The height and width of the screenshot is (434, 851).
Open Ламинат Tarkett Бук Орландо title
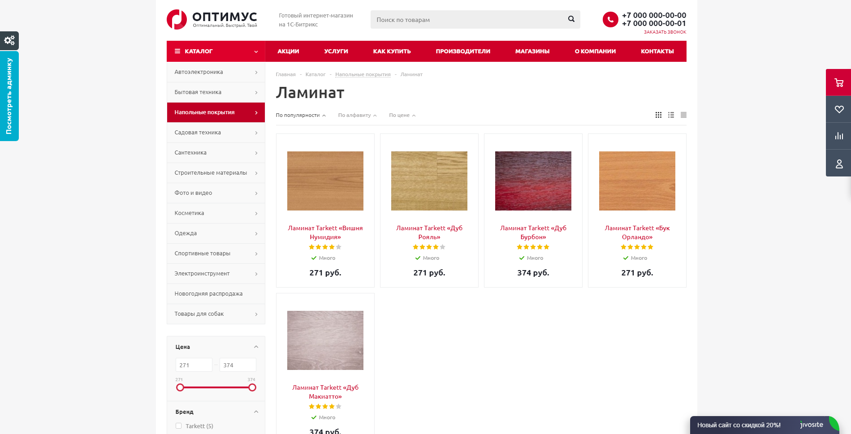[x=637, y=232]
